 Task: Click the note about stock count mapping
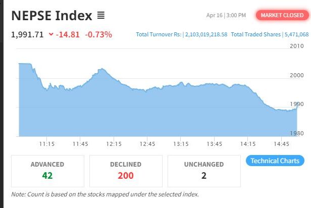pyautogui.click(x=105, y=194)
